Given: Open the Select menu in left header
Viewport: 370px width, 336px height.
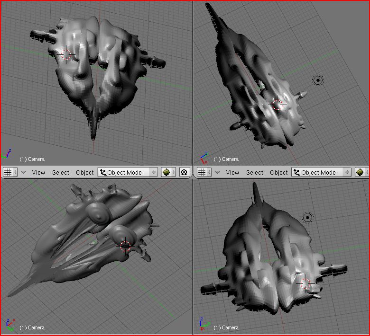Looking at the screenshot, I should click(x=61, y=172).
